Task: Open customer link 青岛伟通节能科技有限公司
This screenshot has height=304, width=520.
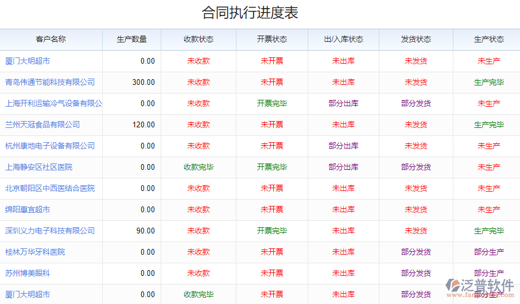Action: click(x=50, y=82)
